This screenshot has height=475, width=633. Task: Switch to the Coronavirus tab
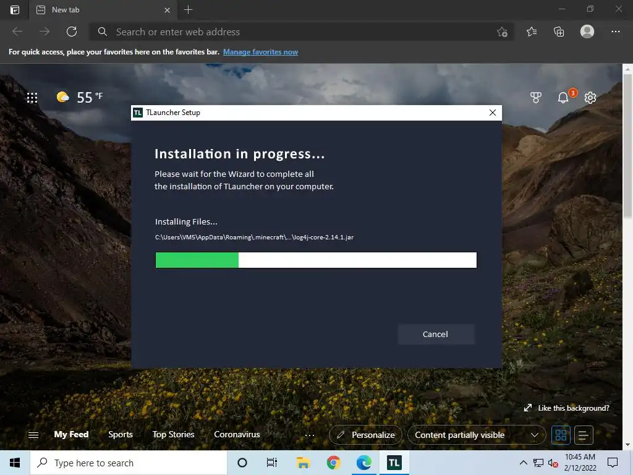pyautogui.click(x=237, y=435)
